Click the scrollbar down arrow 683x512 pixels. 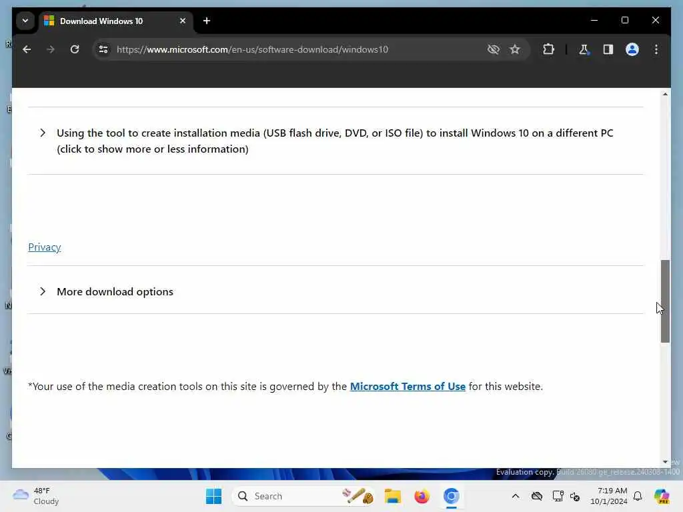[x=665, y=462]
